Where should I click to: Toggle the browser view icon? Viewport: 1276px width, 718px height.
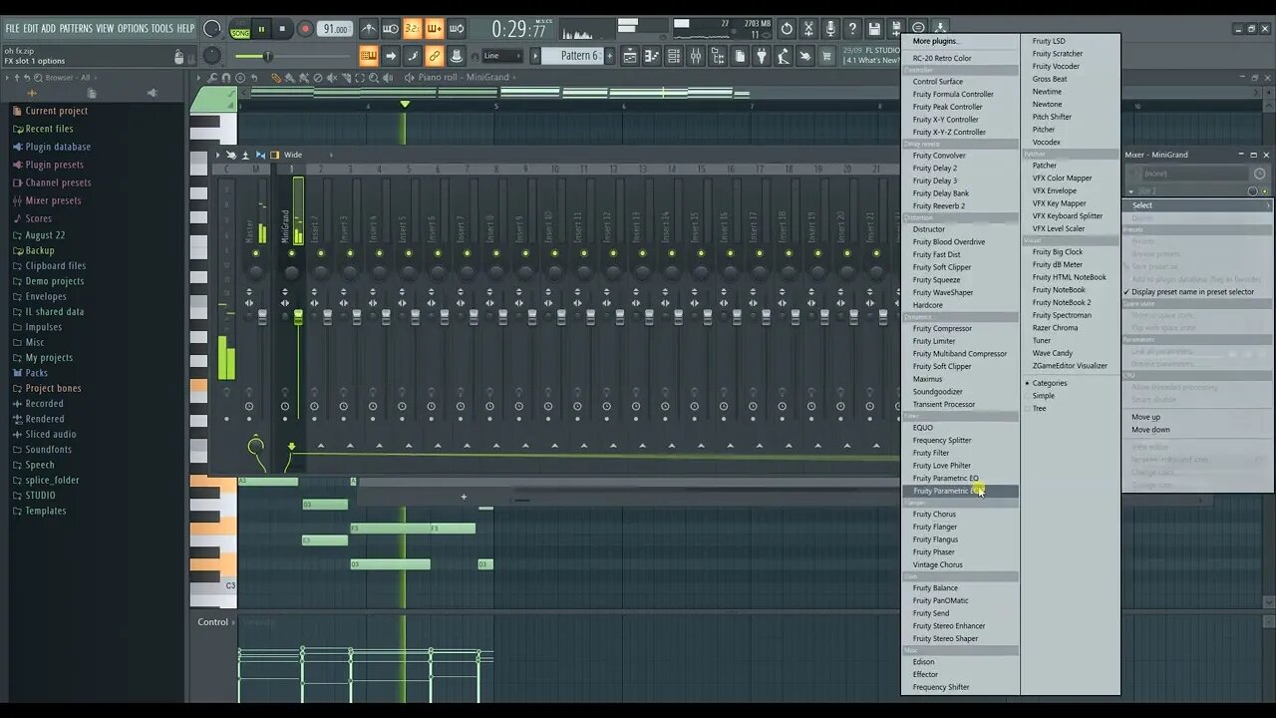pos(717,56)
